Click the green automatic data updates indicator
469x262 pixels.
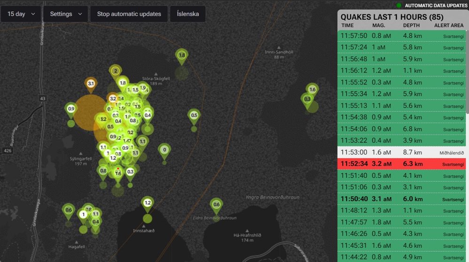399,5
